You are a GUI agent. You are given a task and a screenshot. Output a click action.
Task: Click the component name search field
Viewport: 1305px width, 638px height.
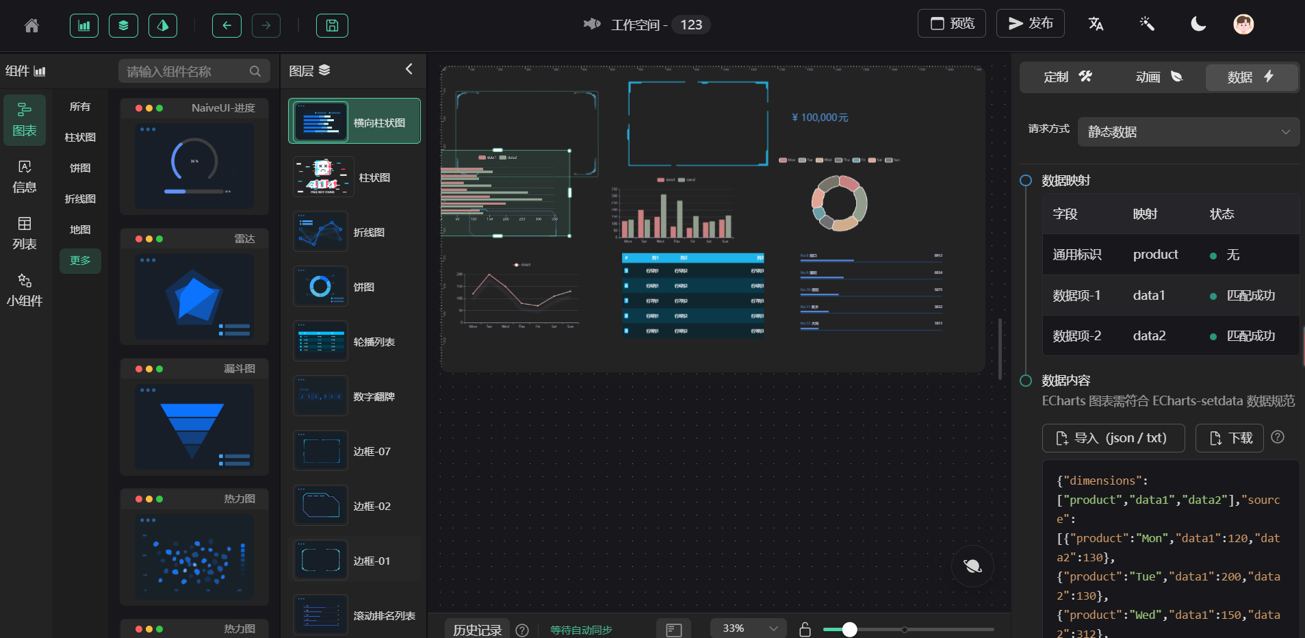pyautogui.click(x=194, y=71)
